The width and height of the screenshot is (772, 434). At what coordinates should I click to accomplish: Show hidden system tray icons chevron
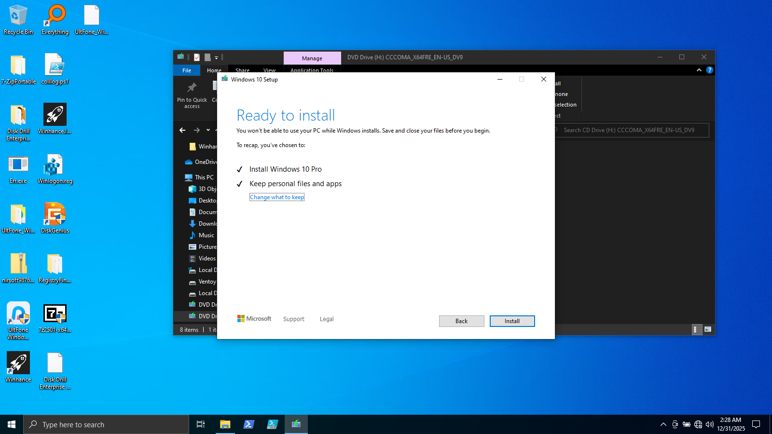pos(663,424)
